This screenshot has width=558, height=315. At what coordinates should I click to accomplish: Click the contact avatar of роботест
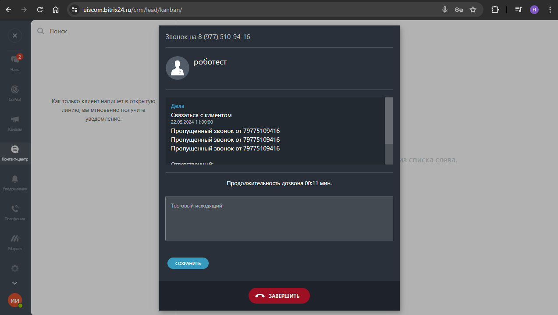178,68
